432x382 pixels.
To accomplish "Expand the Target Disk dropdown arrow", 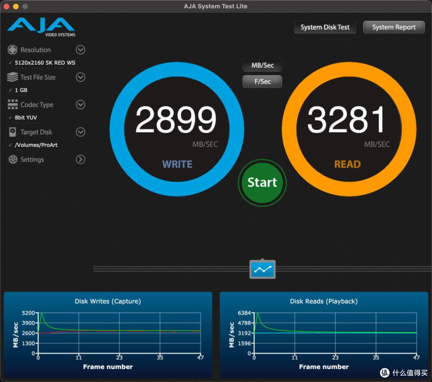I will click(x=80, y=132).
